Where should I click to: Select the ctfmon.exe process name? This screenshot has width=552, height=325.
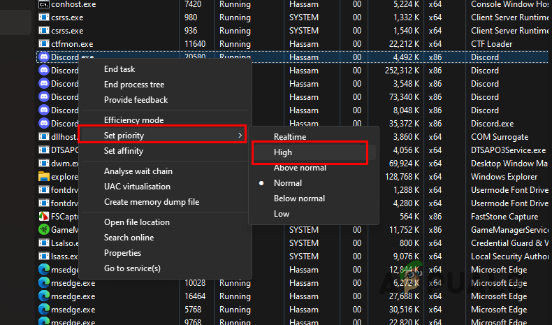(72, 44)
